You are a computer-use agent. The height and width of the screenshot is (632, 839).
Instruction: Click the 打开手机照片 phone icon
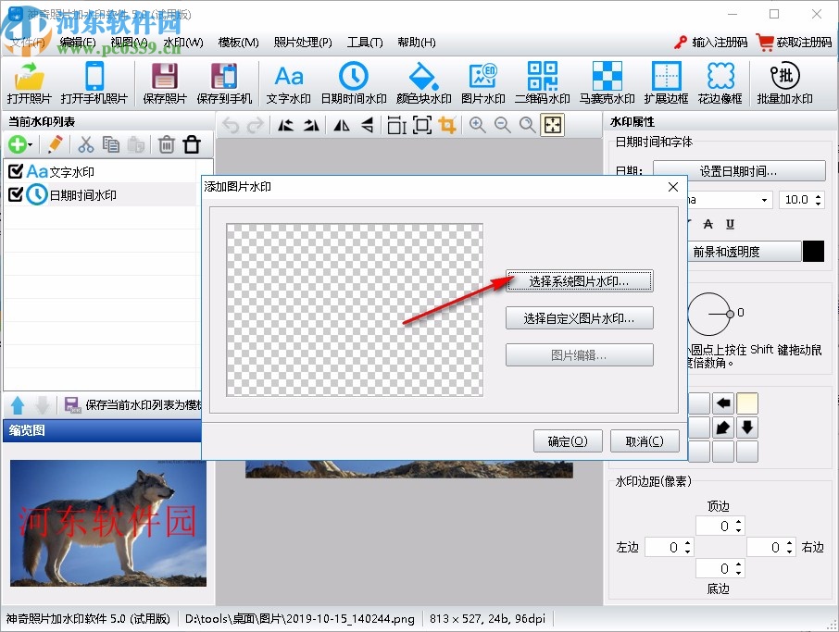(94, 83)
